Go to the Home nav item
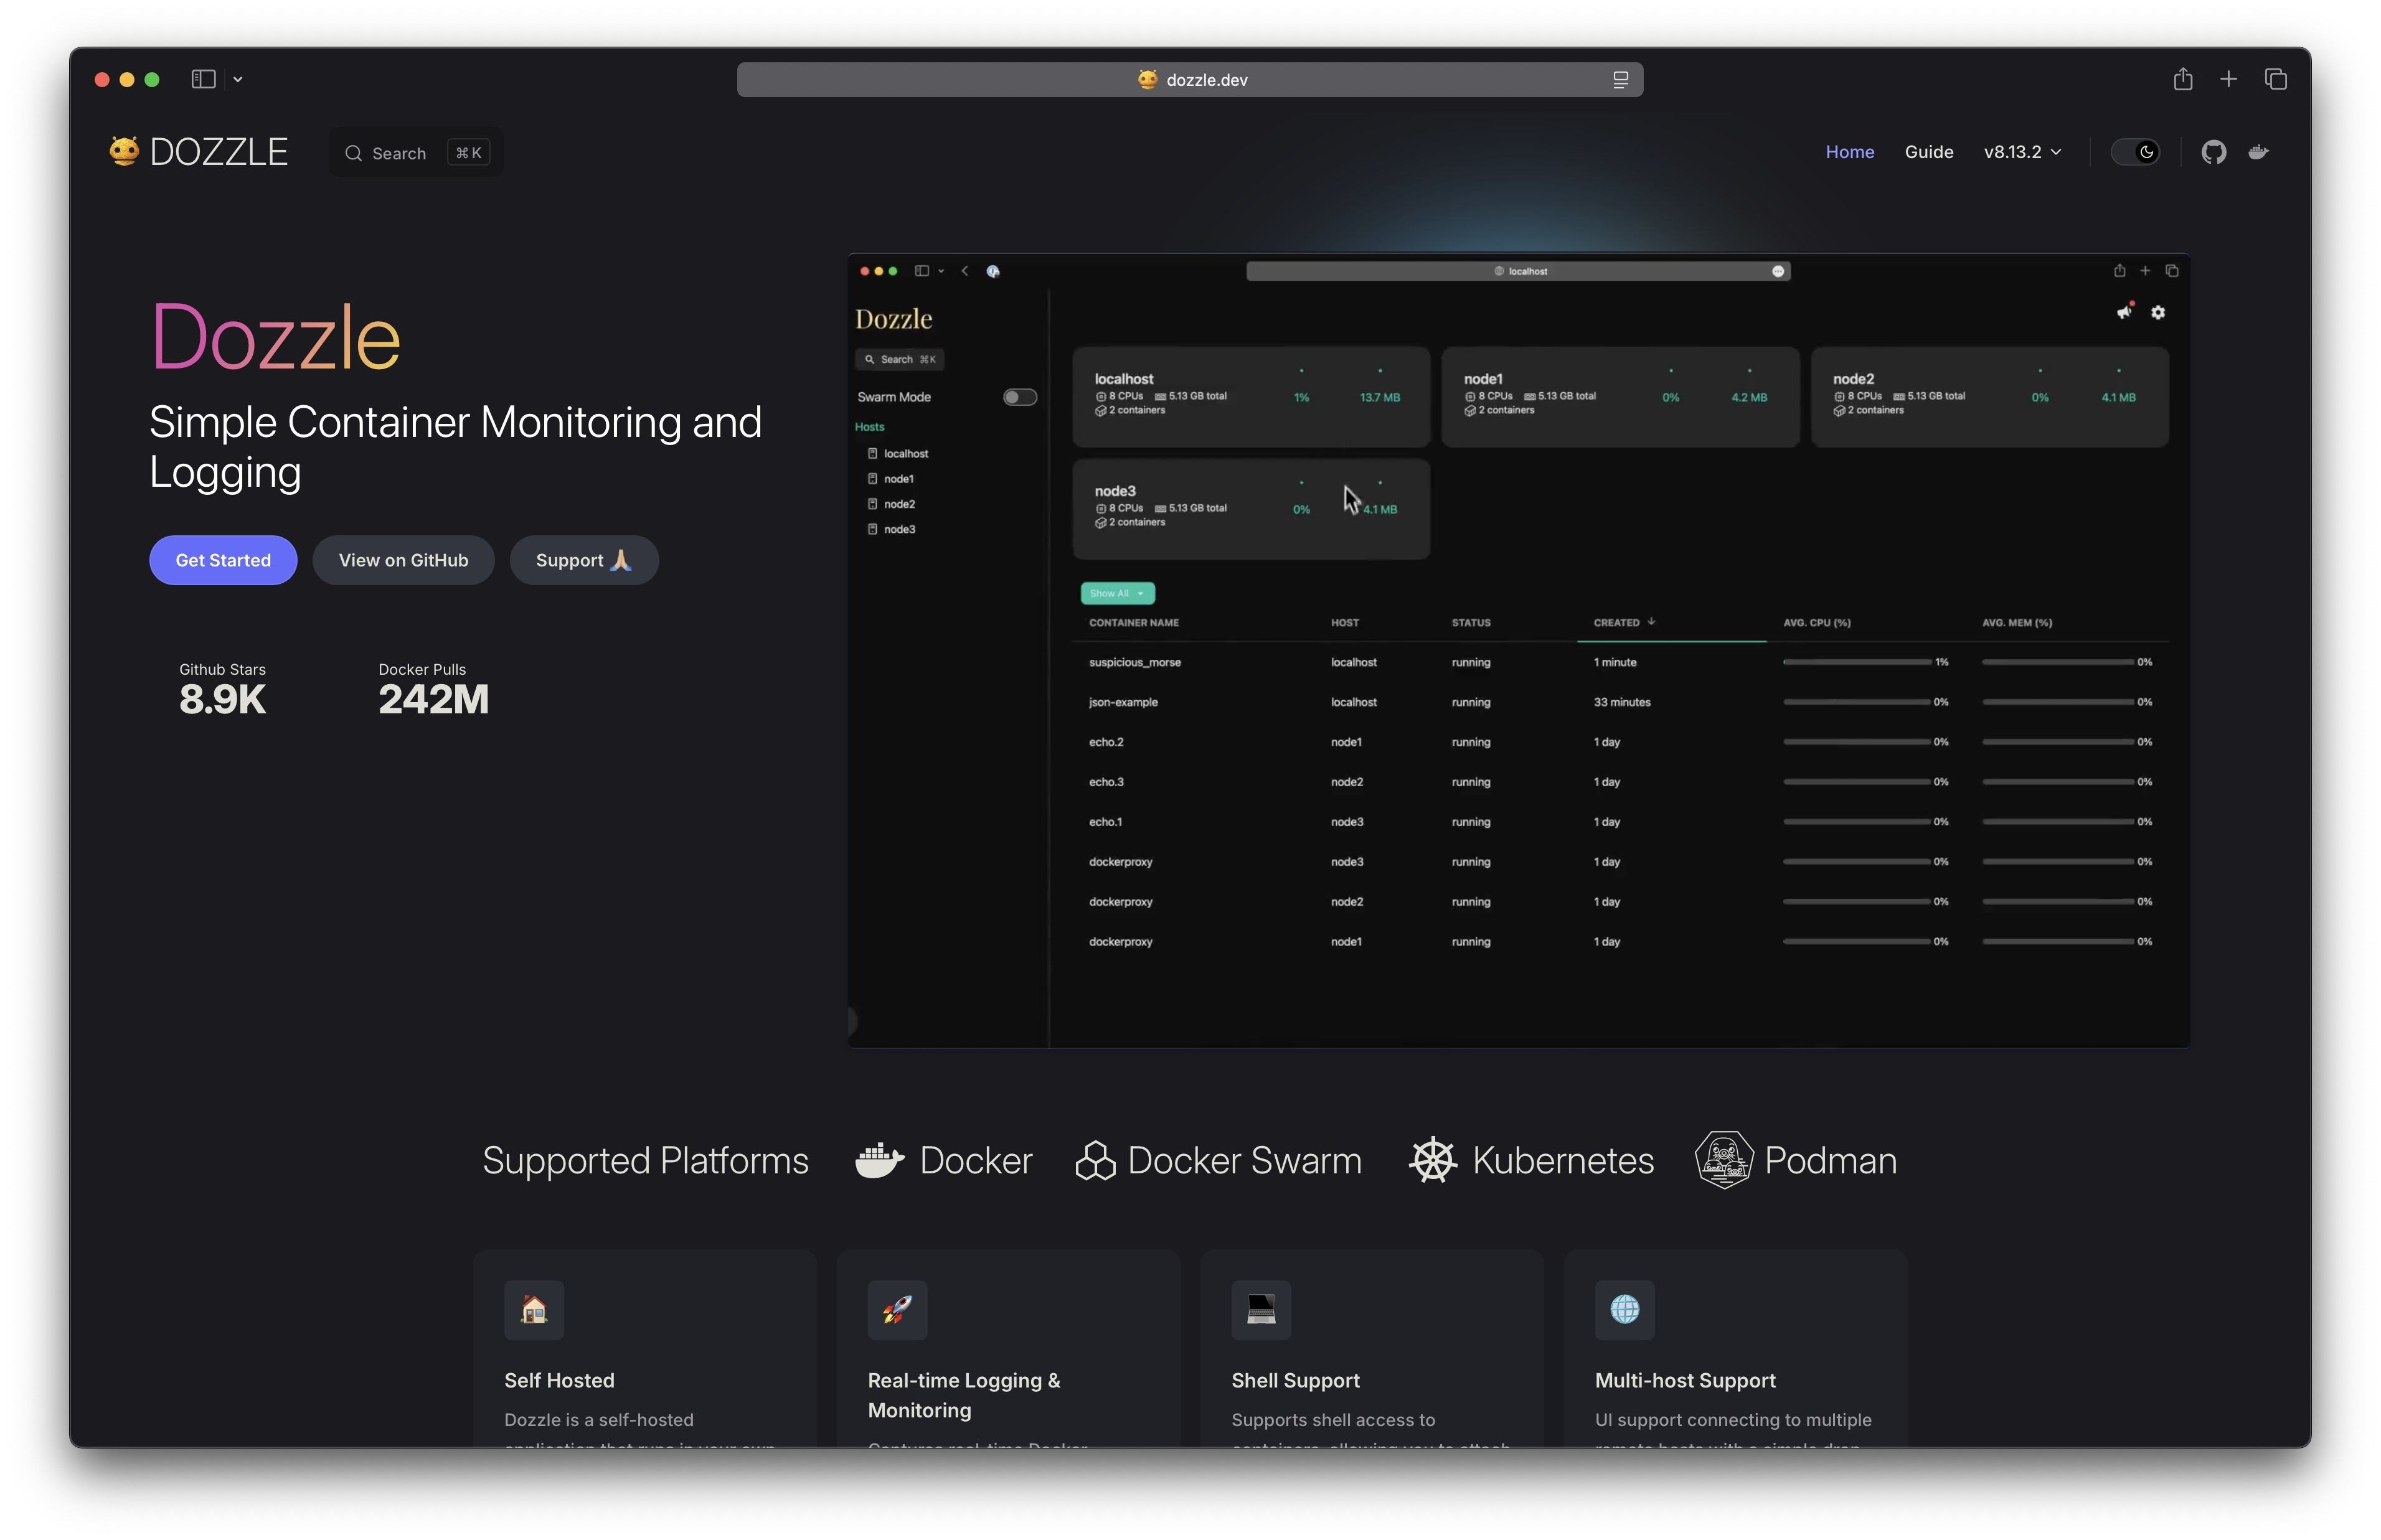Viewport: 2381px width, 1540px height. pos(1849,152)
